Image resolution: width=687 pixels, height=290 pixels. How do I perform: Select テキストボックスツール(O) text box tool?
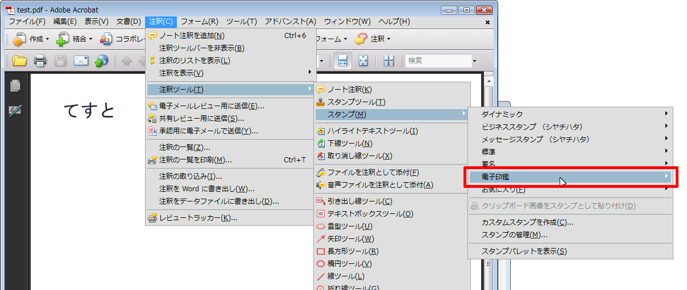tap(393, 214)
